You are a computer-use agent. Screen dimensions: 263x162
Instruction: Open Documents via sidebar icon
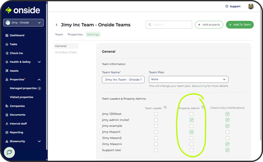tap(7, 115)
